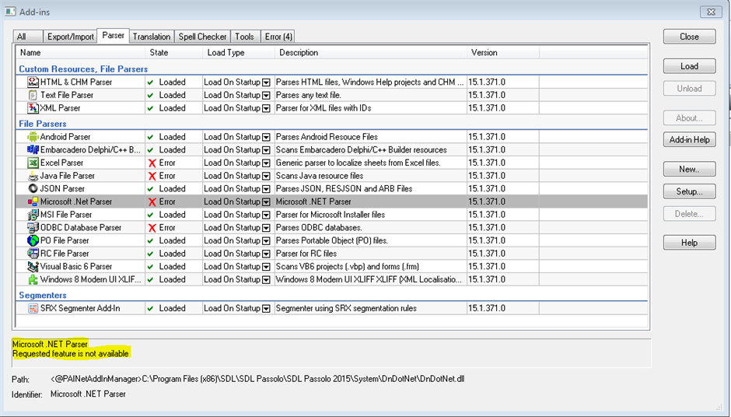The height and width of the screenshot is (417, 731).
Task: Click the Android Parser robot icon
Action: pyautogui.click(x=33, y=137)
